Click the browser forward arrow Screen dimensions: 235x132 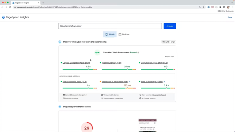tap(6, 7)
